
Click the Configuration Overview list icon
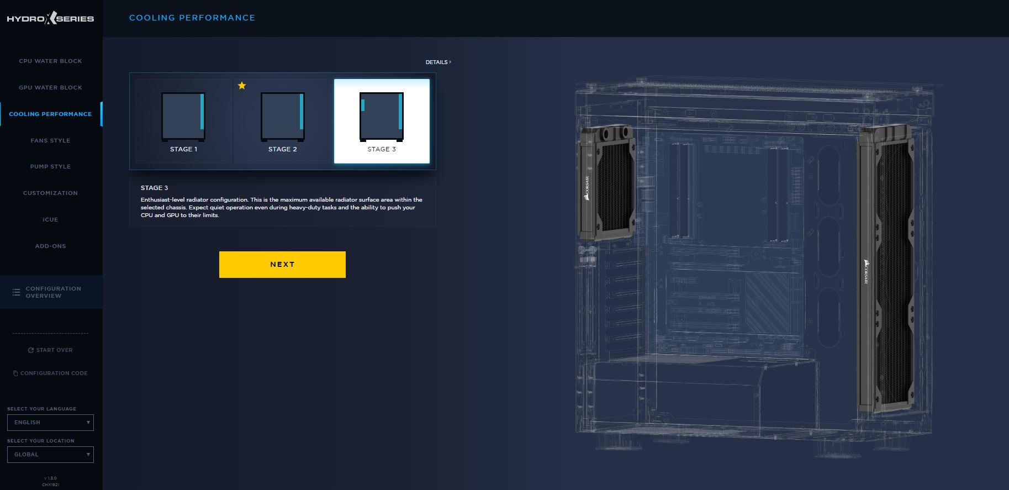(x=16, y=292)
